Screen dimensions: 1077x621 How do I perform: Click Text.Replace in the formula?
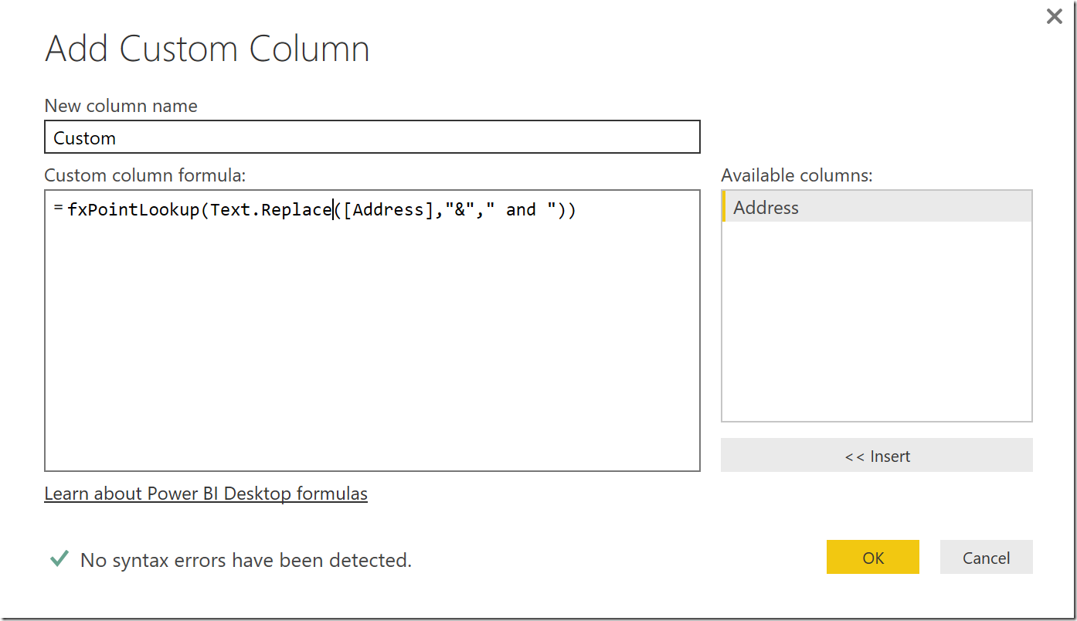click(270, 210)
